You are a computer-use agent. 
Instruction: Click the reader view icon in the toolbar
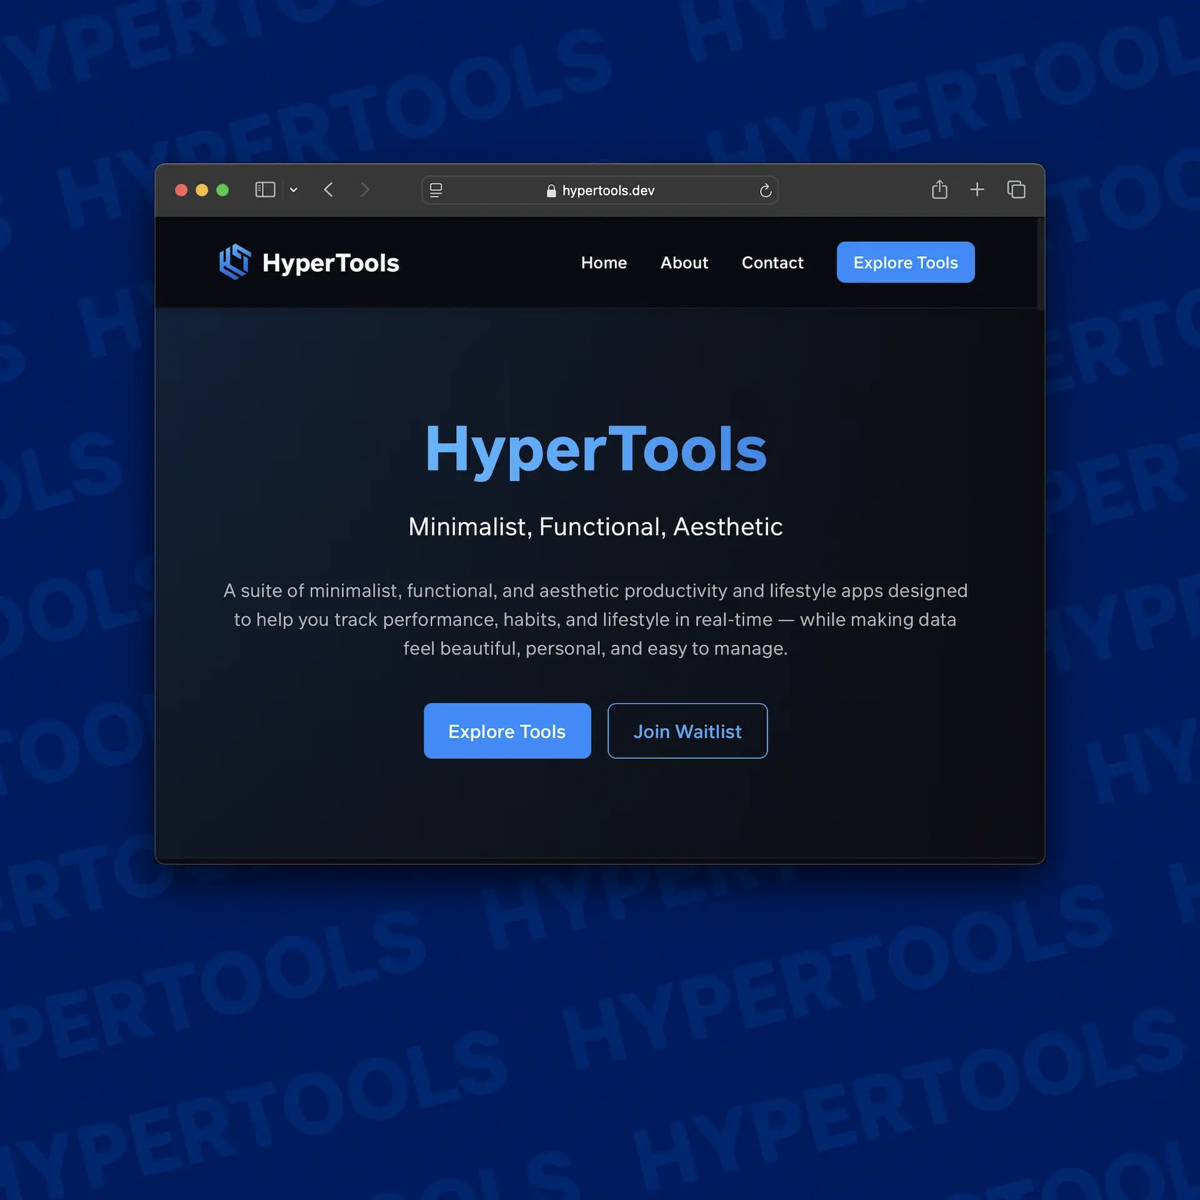point(436,191)
